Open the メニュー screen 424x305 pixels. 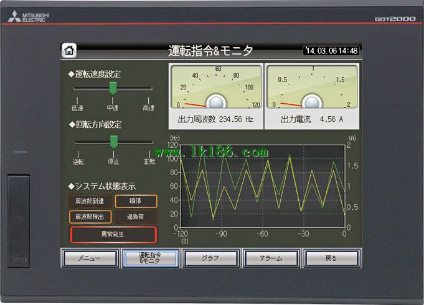89,258
